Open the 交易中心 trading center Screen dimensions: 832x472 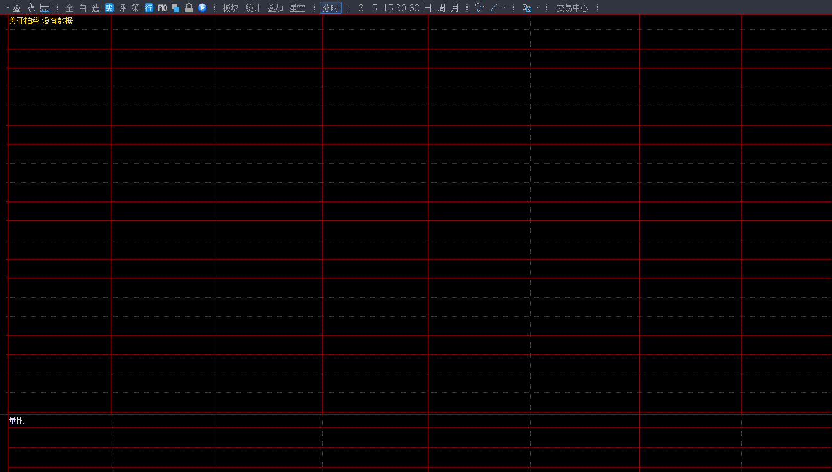573,8
